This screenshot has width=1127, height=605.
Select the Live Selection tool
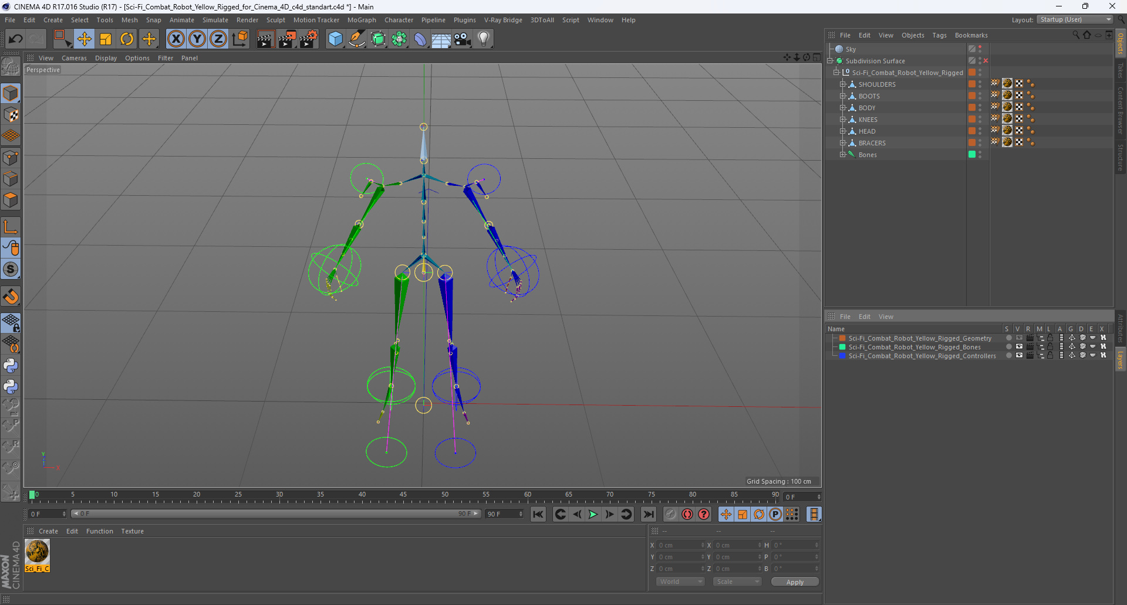[62, 39]
